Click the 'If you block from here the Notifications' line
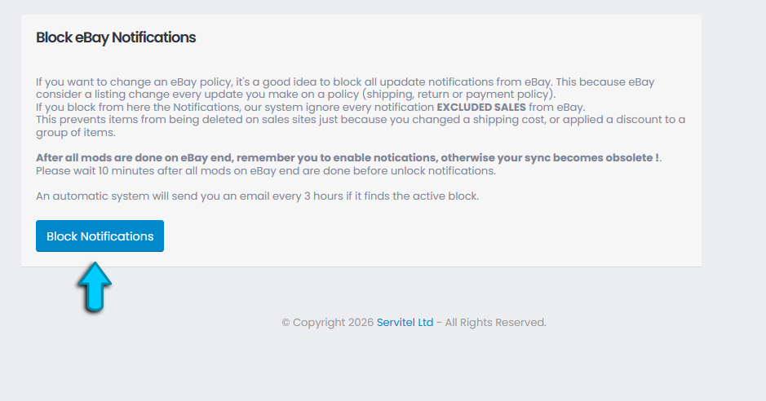This screenshot has height=401, width=766. (x=310, y=108)
